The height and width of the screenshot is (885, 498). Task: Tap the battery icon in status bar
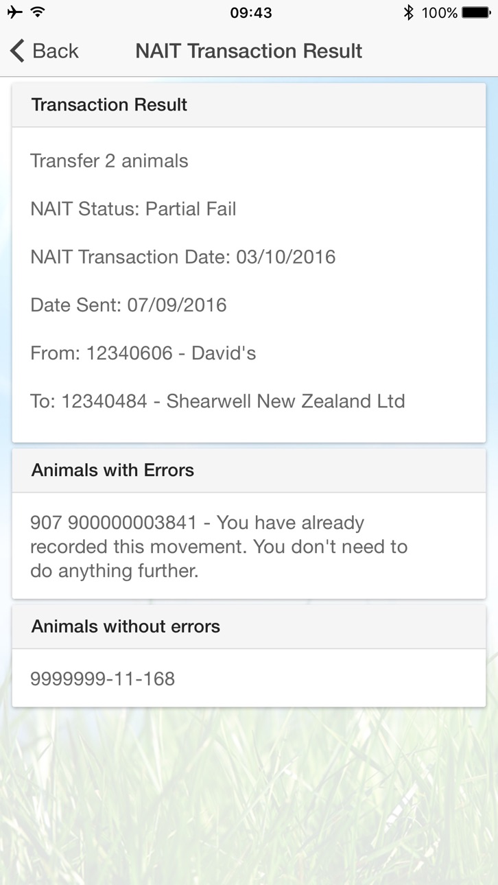tap(477, 12)
